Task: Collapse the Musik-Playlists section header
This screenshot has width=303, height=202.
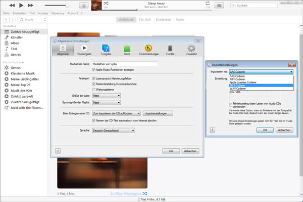Action: [13, 62]
